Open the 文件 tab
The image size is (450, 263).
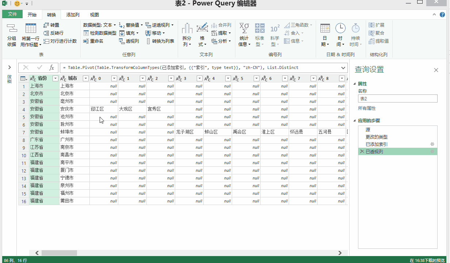coord(12,14)
